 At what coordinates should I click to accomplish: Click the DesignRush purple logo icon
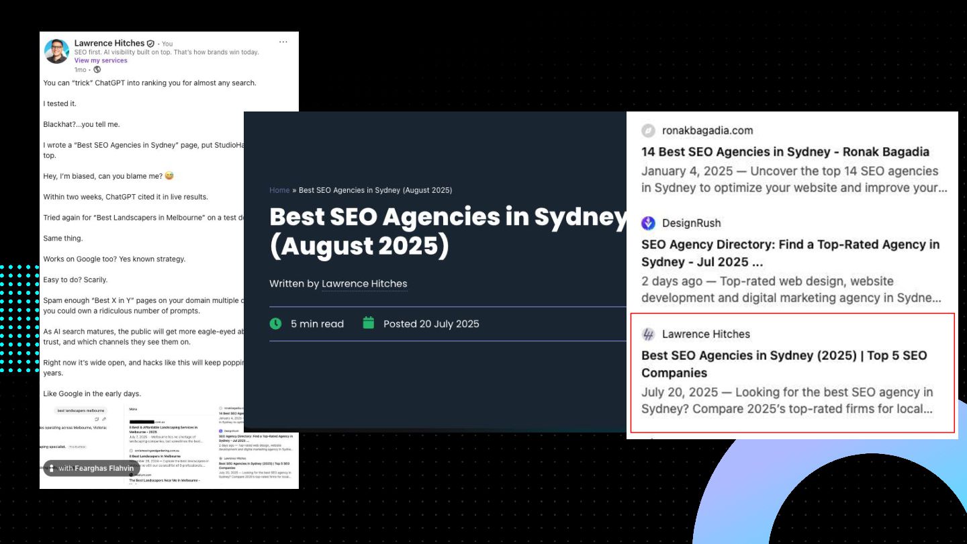[648, 223]
